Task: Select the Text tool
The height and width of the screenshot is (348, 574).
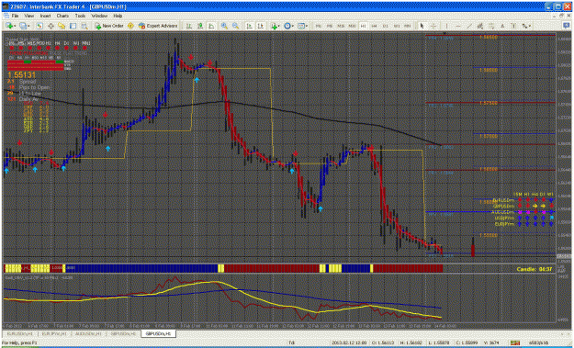Action: coord(502,26)
